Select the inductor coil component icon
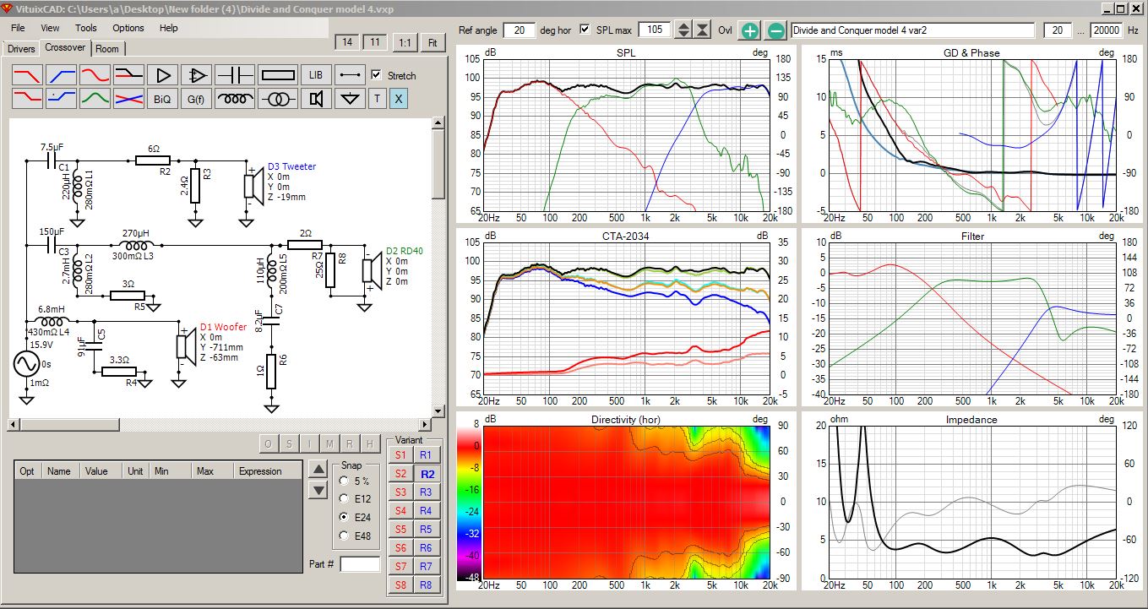 (235, 99)
